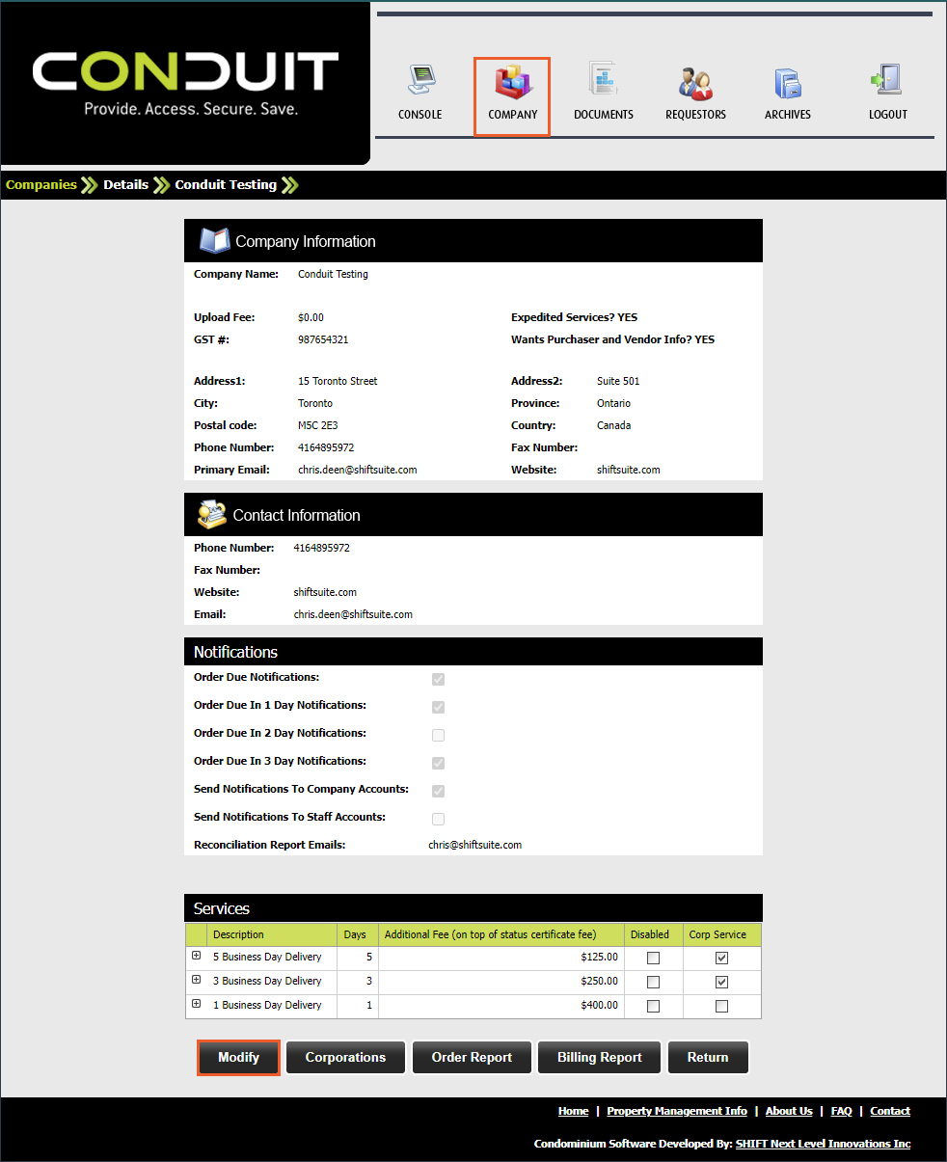Toggle Send Notifications To Company Accounts checkbox
The height and width of the screenshot is (1162, 947).
click(439, 791)
